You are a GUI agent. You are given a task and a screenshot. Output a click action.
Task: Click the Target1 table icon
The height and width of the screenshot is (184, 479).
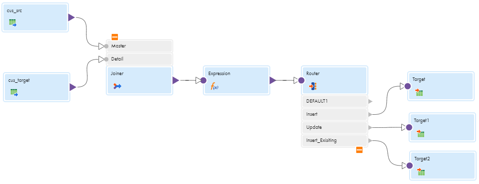point(421,134)
